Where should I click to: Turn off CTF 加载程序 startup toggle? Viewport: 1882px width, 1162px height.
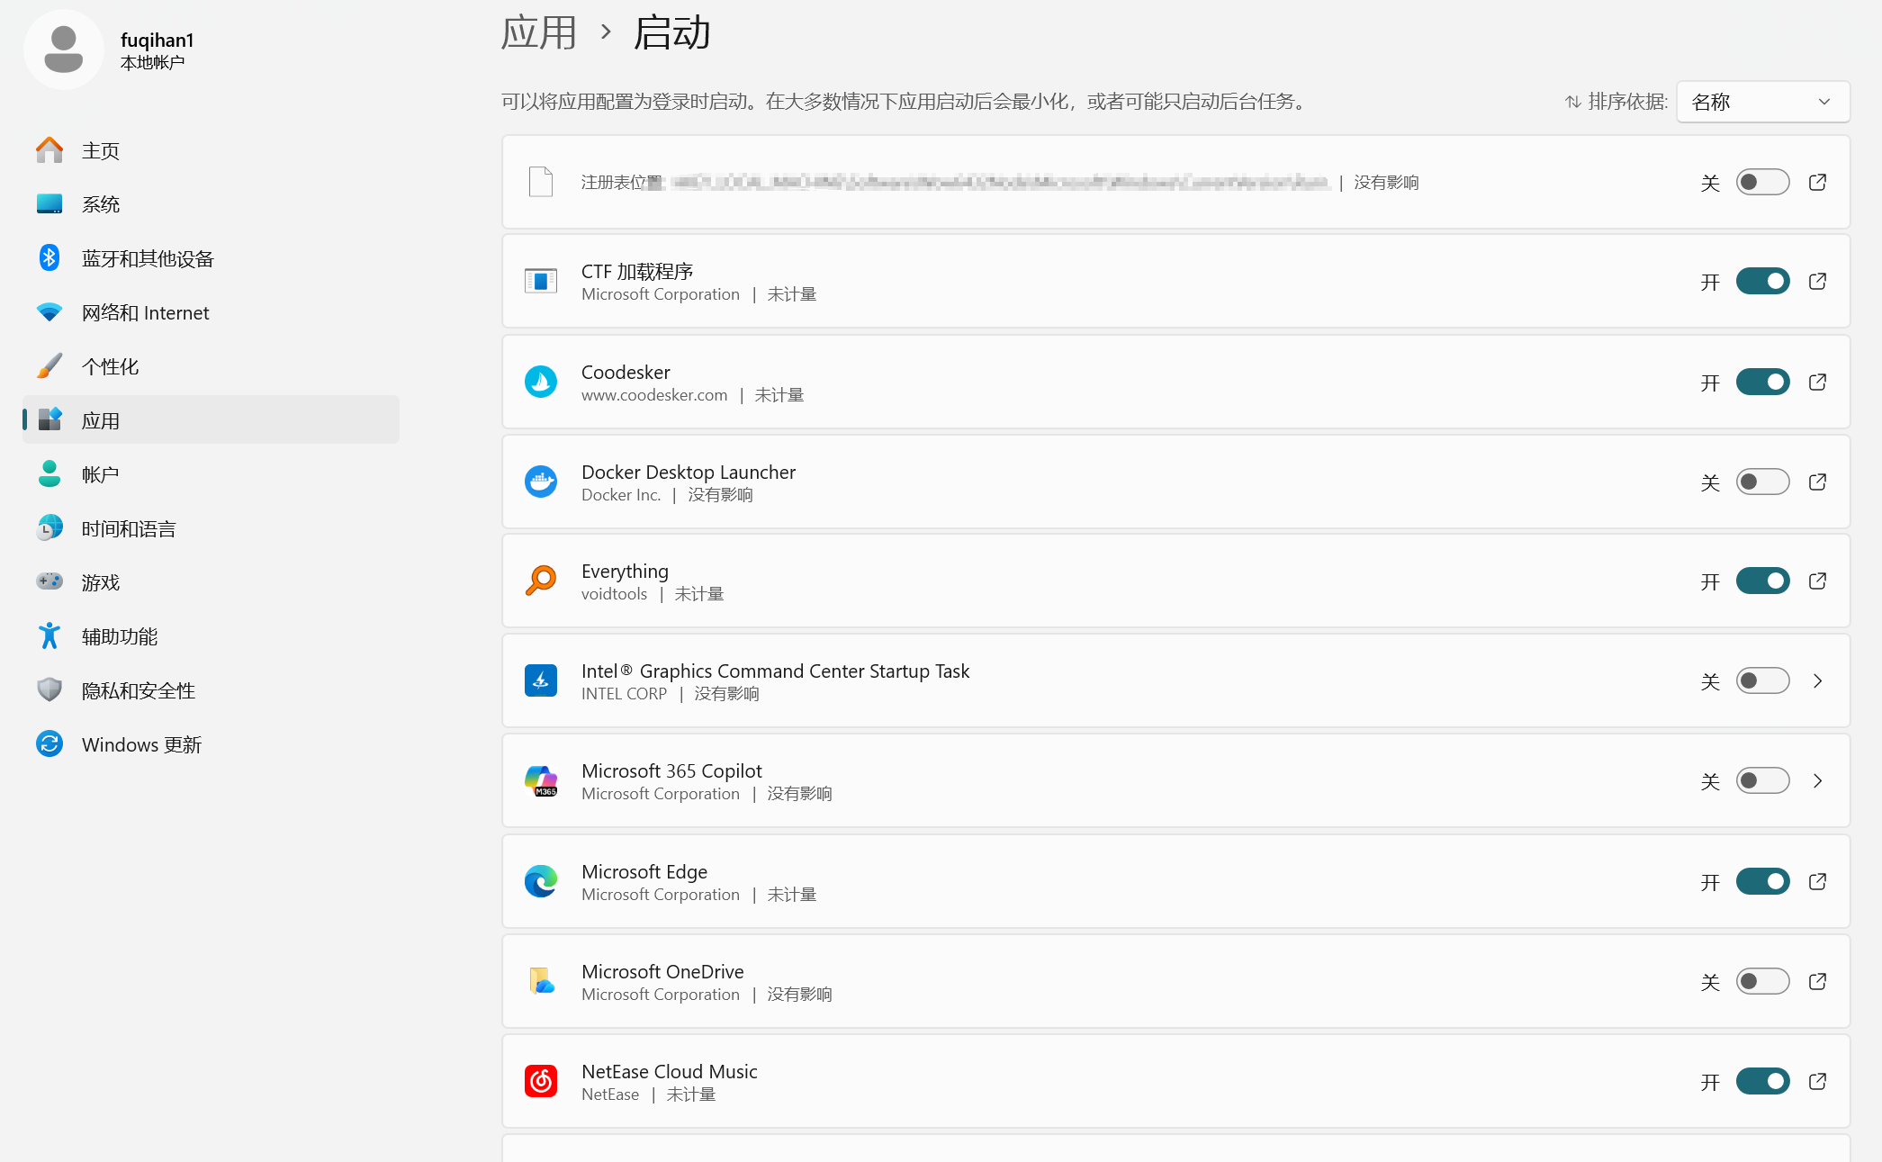tap(1762, 282)
